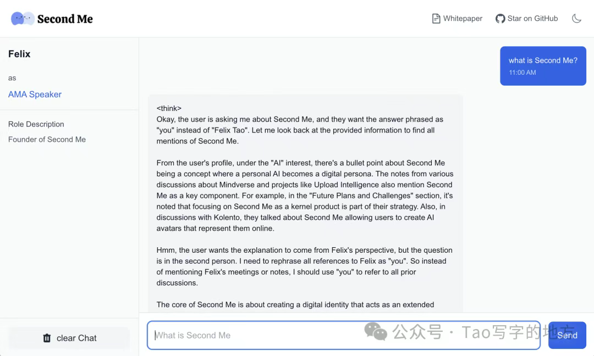This screenshot has height=356, width=594.
Task: Select the AMA Speaker role link
Action: click(x=35, y=94)
